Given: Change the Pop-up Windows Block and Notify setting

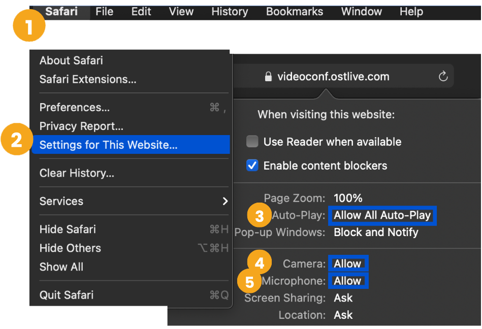Looking at the screenshot, I should point(376,233).
